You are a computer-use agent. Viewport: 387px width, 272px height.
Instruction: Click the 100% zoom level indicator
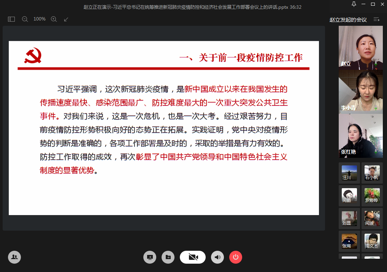40,19
